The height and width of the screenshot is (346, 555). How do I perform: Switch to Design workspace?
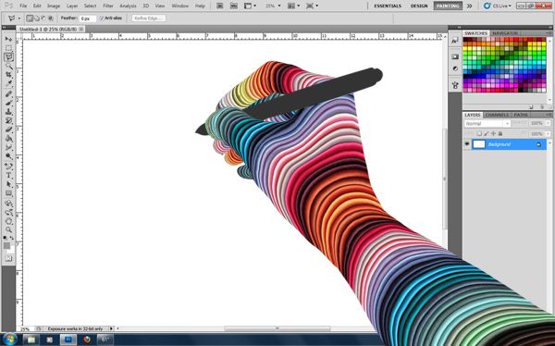click(419, 6)
